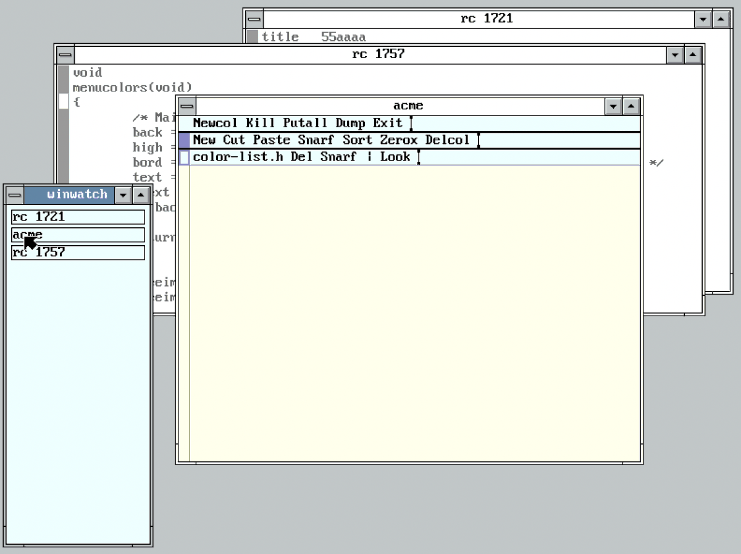Click Snarf in acme column tag
Screen dimensions: 741x554
point(317,140)
